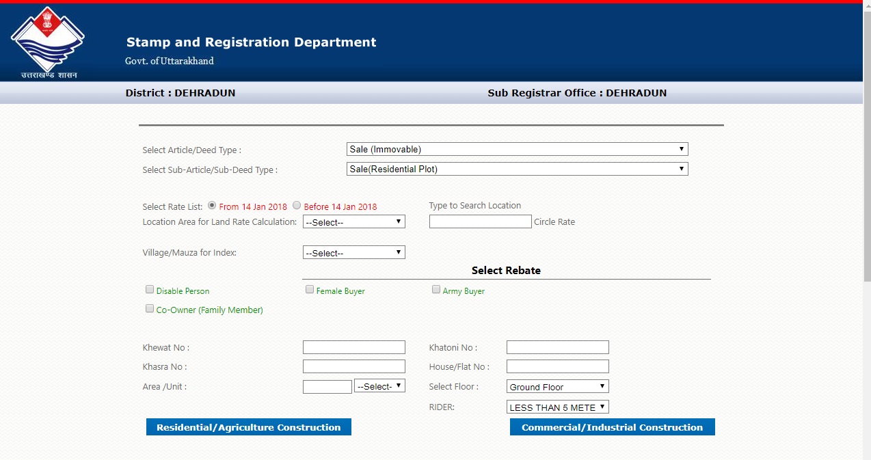Enable the Disable Person rebate checkbox
The height and width of the screenshot is (460, 871).
tap(149, 288)
